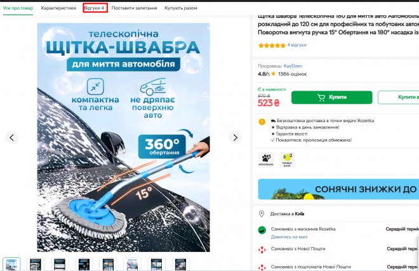
Task: Open the Купують разом tab
Action: [181, 8]
